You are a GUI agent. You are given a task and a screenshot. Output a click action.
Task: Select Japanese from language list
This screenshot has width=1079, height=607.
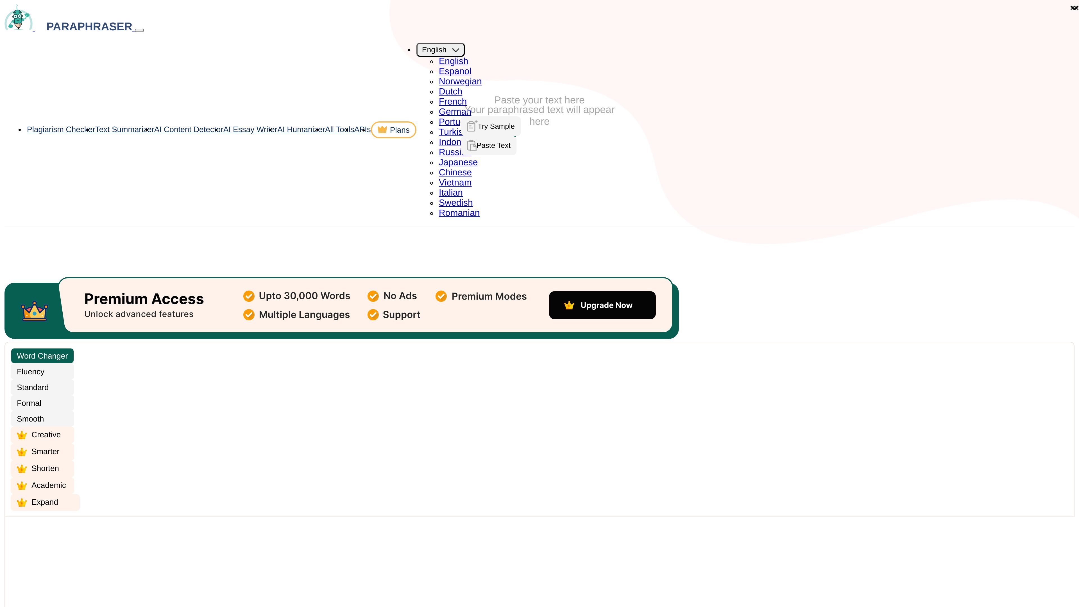(458, 162)
